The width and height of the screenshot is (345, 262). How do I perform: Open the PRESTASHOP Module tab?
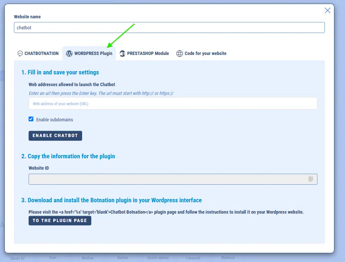[x=148, y=53]
